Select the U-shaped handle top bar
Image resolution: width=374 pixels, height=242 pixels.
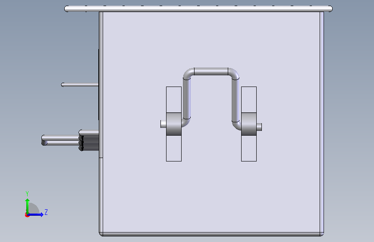point(211,71)
